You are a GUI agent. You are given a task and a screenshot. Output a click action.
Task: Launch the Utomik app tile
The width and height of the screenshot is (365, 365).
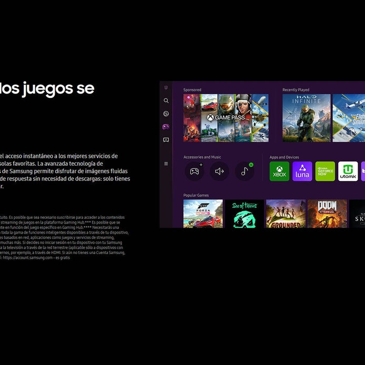click(x=348, y=171)
